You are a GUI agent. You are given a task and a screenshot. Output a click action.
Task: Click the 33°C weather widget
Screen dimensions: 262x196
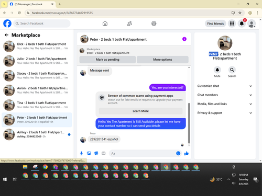(216, 179)
